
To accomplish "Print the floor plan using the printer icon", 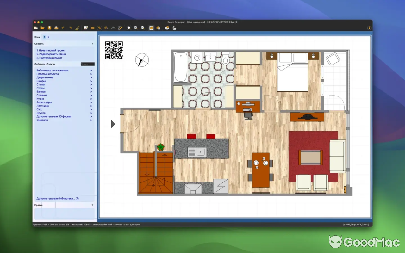I will [56, 28].
